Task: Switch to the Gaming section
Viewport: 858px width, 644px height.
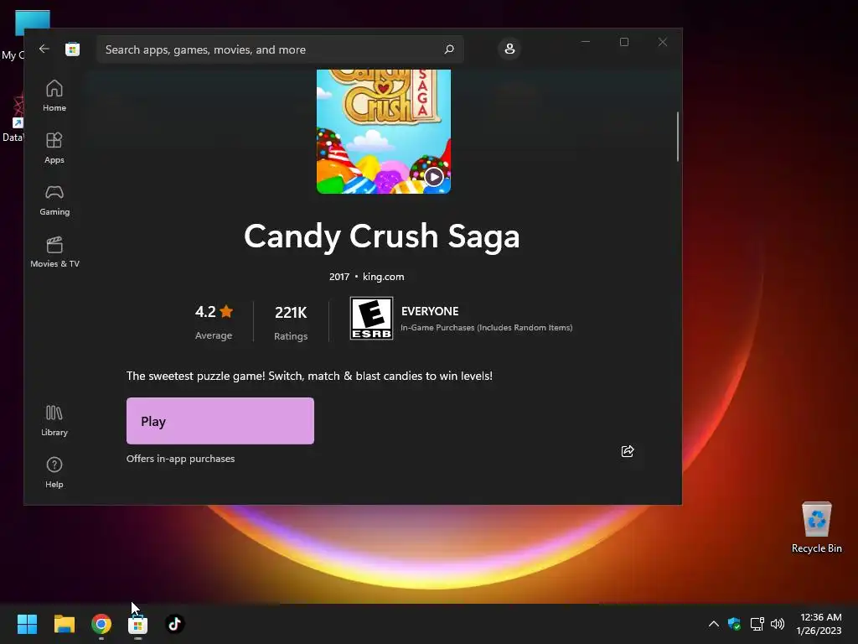Action: 54,200
